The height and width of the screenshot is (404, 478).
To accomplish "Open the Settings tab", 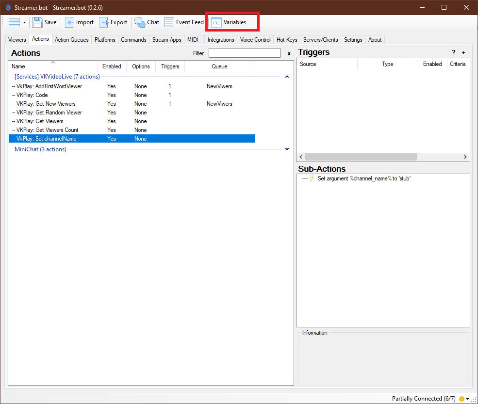I will [353, 40].
